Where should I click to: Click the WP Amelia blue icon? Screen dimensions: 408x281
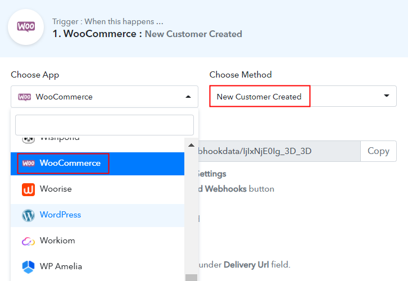coord(28,267)
